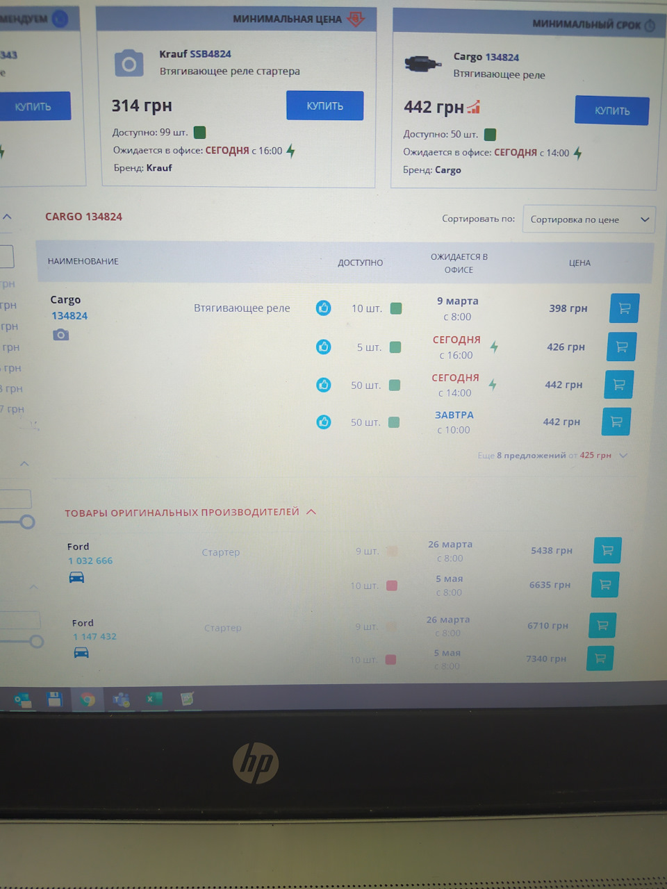Viewport: 667px width, 889px height.
Task: Click 'Ожидается в офисе' column header
Action: 459,263
